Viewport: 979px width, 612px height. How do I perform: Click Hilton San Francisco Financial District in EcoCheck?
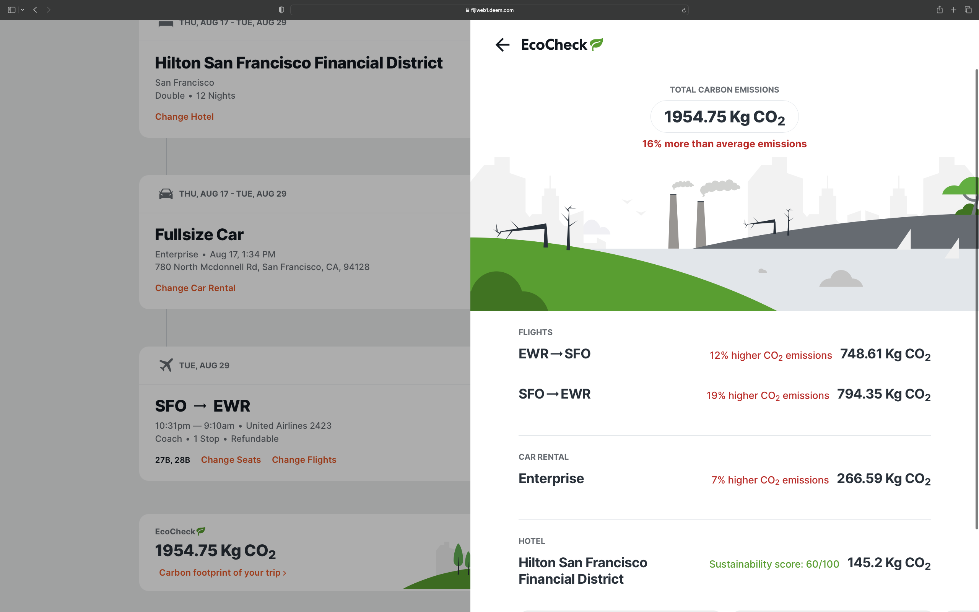582,571
